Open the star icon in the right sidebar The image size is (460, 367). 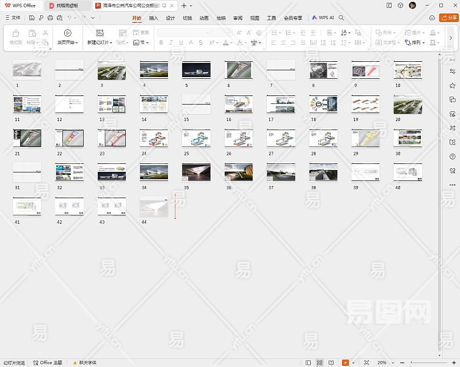pyautogui.click(x=452, y=86)
